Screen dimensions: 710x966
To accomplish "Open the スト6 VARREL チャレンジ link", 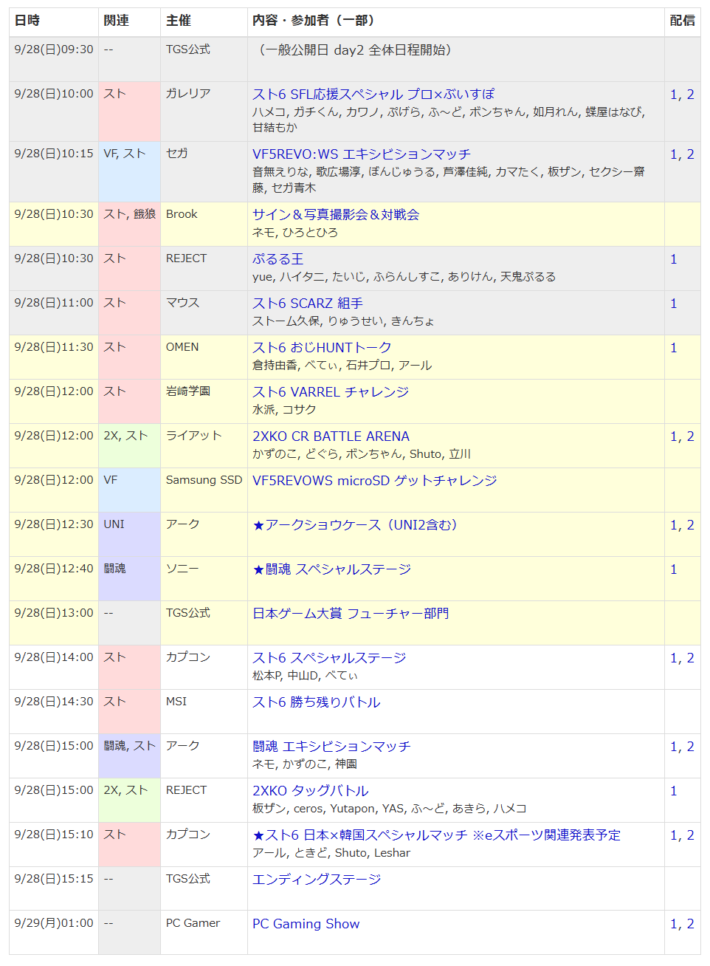I will tap(330, 392).
